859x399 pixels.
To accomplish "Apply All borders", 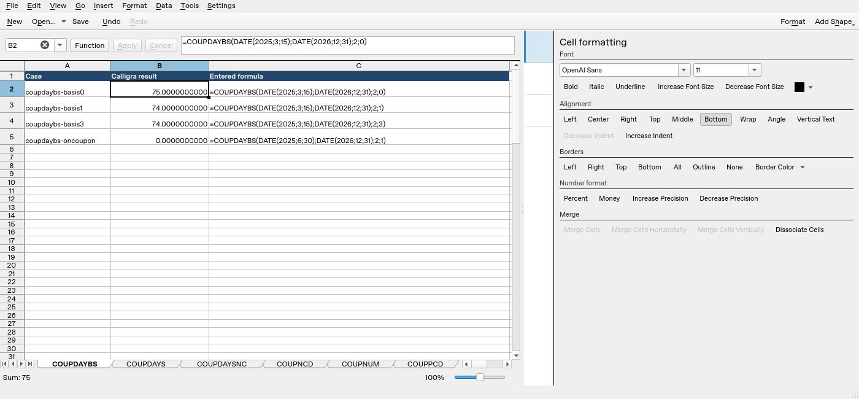I will click(x=677, y=167).
